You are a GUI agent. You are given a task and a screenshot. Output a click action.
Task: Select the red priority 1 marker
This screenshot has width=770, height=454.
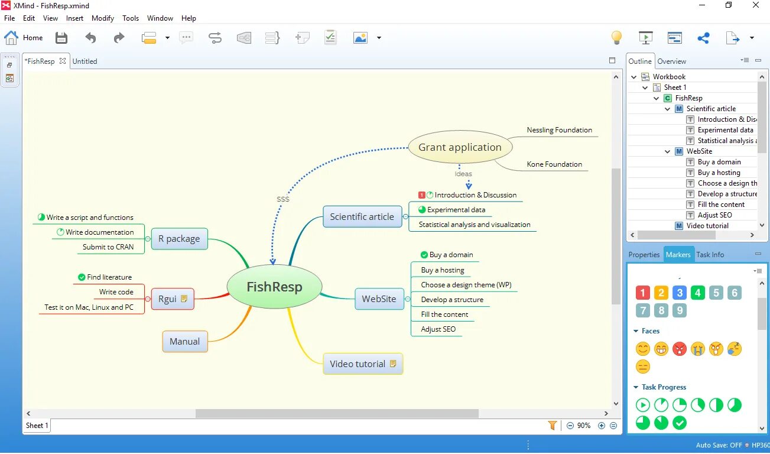pyautogui.click(x=643, y=293)
